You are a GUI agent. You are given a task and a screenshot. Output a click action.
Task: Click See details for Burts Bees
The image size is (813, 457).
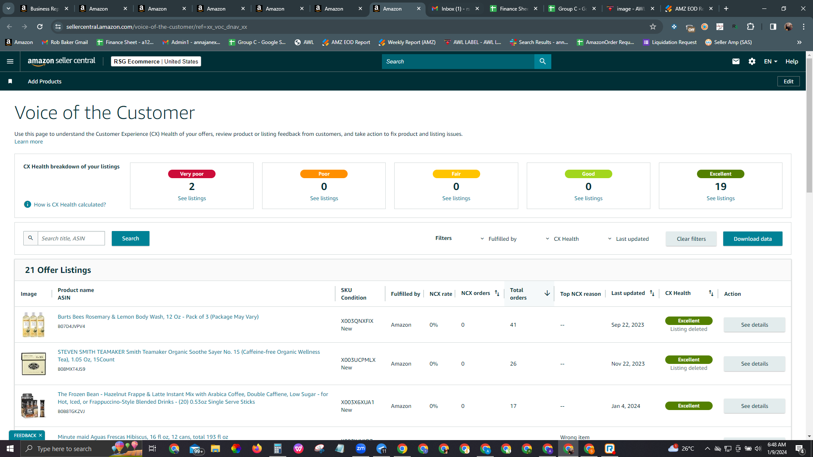754,325
